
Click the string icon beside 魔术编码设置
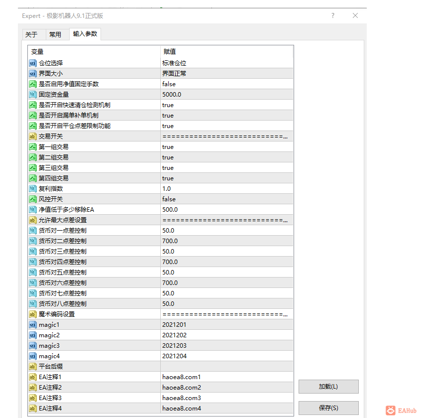click(x=32, y=314)
